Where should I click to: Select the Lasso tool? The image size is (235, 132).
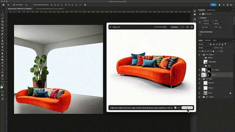(x=2, y=18)
